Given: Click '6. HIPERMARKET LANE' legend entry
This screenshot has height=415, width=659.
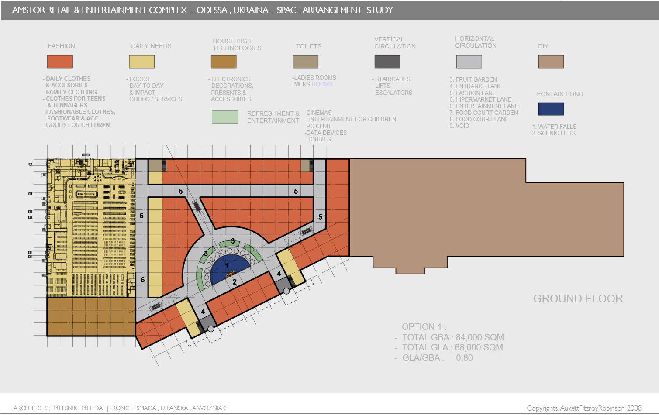Looking at the screenshot, I should point(480,99).
